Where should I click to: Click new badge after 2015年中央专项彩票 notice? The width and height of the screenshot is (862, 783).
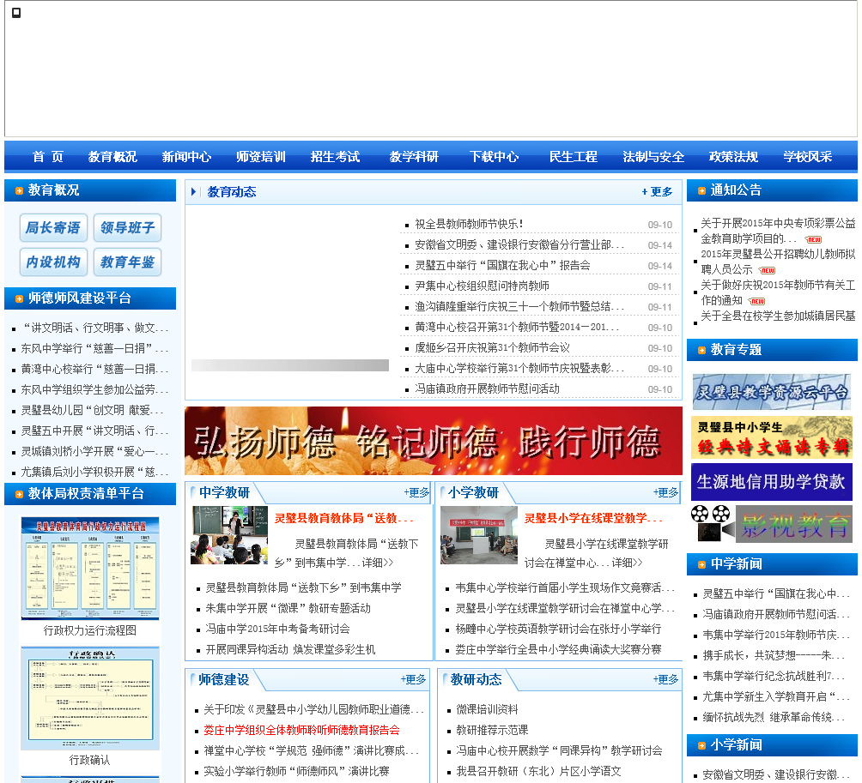point(813,239)
